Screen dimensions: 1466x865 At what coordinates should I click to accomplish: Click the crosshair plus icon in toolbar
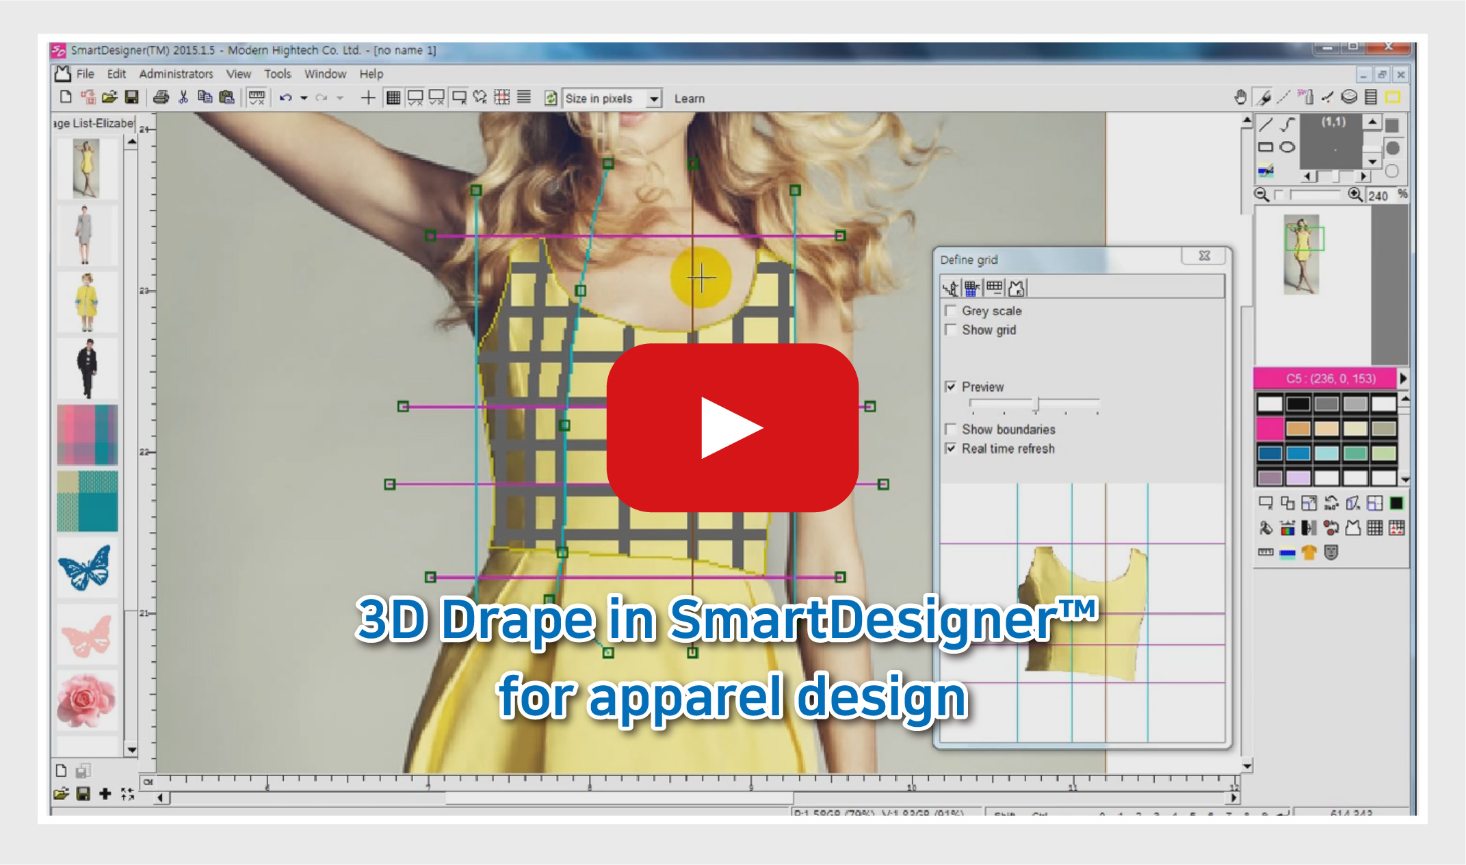368,98
